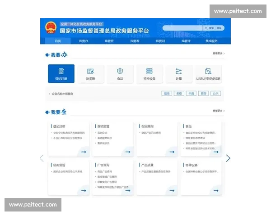The width and height of the screenshot is (271, 216).
Task: Open 产品质量监督抽查信息查询 link
Action: (x=156, y=171)
